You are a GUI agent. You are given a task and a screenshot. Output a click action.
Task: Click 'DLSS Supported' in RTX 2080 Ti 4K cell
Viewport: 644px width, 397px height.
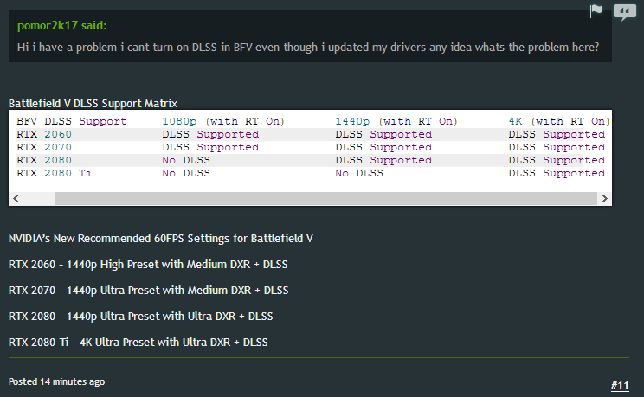557,173
